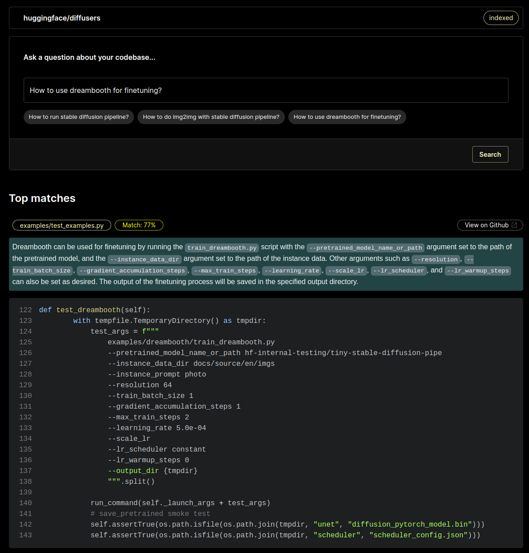Click the Match: 77% badge
The height and width of the screenshot is (553, 529).
(139, 225)
